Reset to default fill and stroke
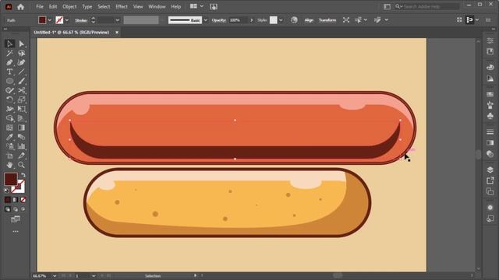 tap(6, 191)
